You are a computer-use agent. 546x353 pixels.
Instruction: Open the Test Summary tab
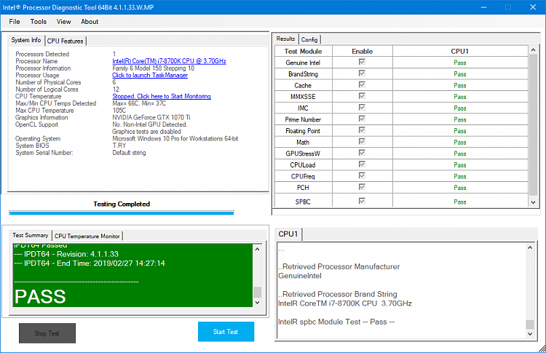(31, 235)
